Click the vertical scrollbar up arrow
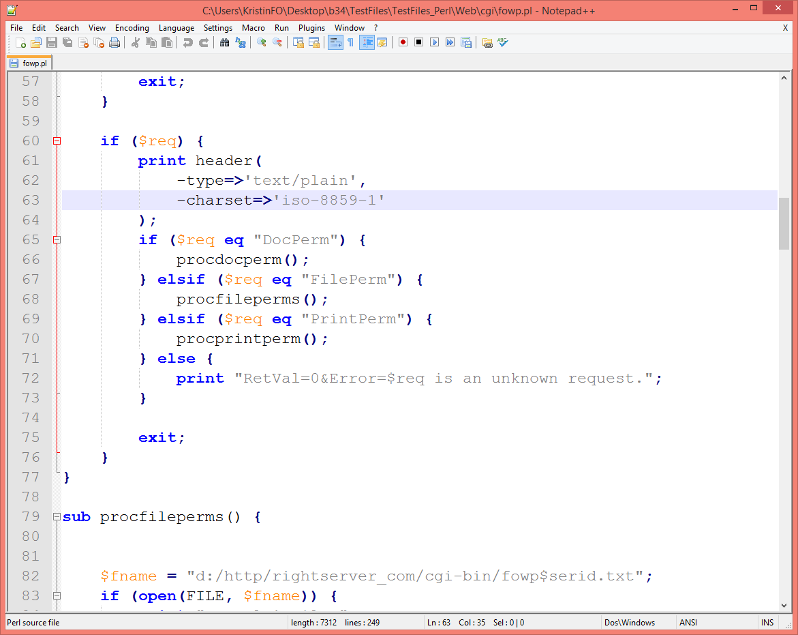This screenshot has width=798, height=635. (784, 78)
